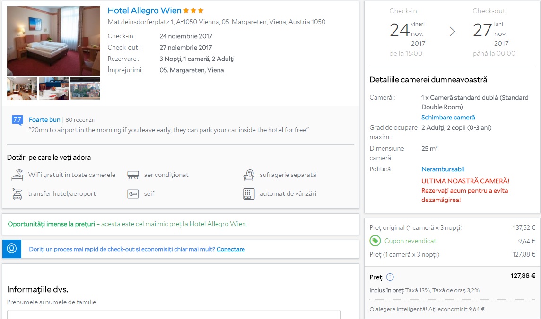Click the free WiFi amenity icon
The height and width of the screenshot is (319, 541).
click(17, 175)
